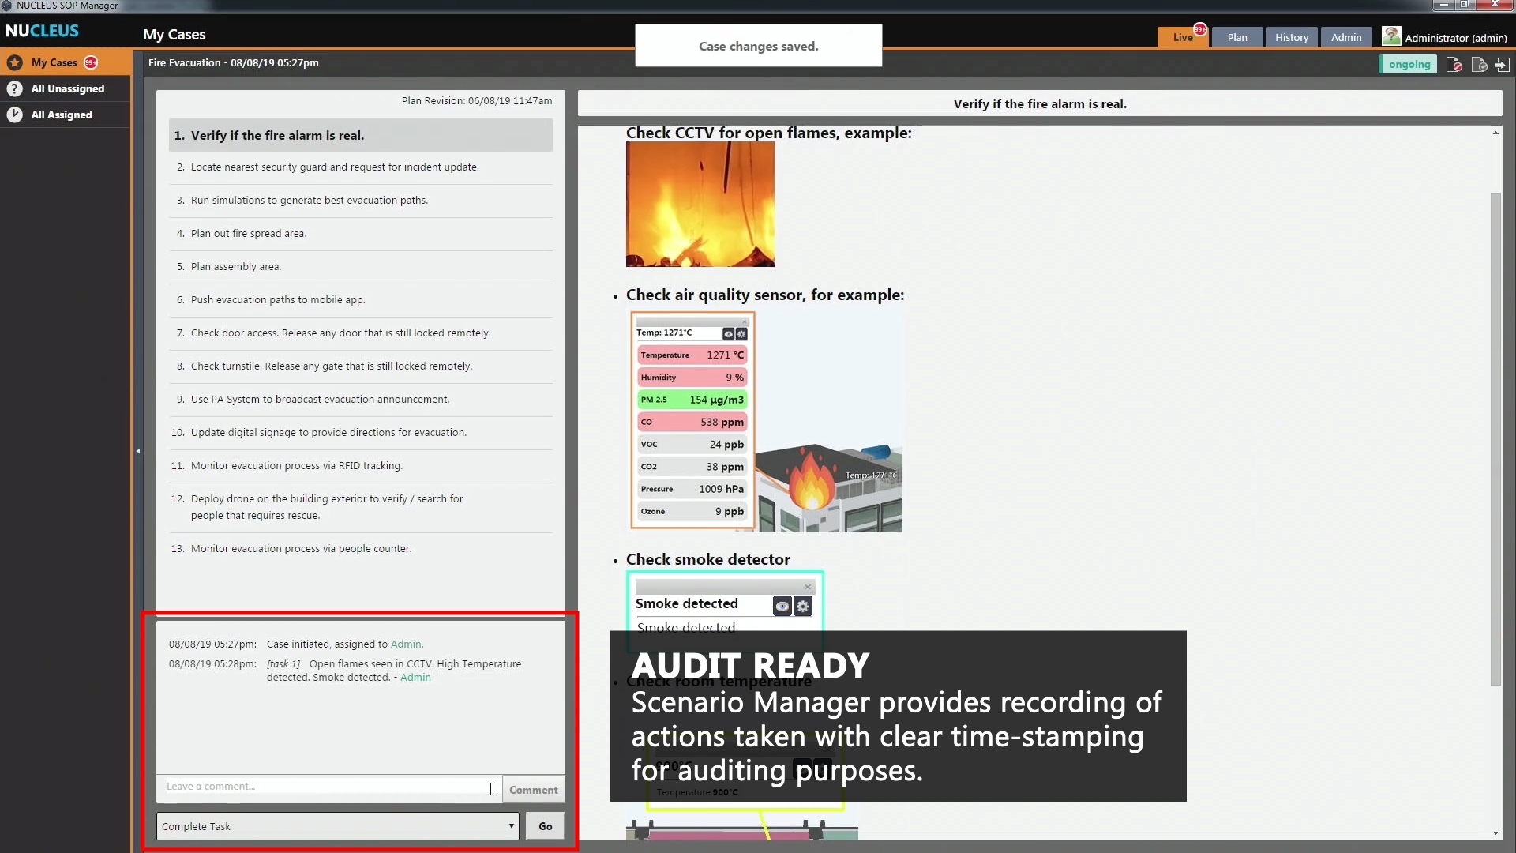Click the Comment button
Viewport: 1516px width, 853px height.
point(533,790)
